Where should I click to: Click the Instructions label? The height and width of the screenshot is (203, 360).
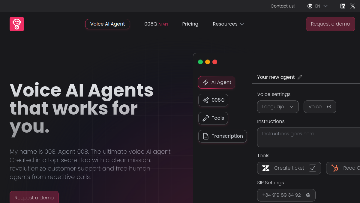271,121
